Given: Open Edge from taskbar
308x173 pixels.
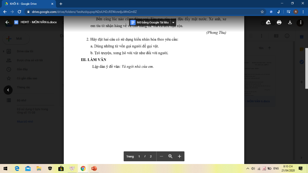Looking at the screenshot, I should 17,168.
